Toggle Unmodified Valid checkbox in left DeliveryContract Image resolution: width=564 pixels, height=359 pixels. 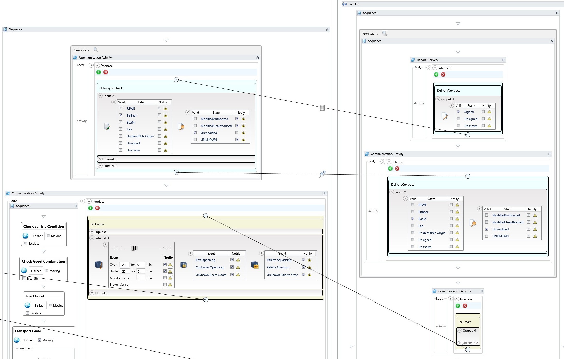[195, 133]
